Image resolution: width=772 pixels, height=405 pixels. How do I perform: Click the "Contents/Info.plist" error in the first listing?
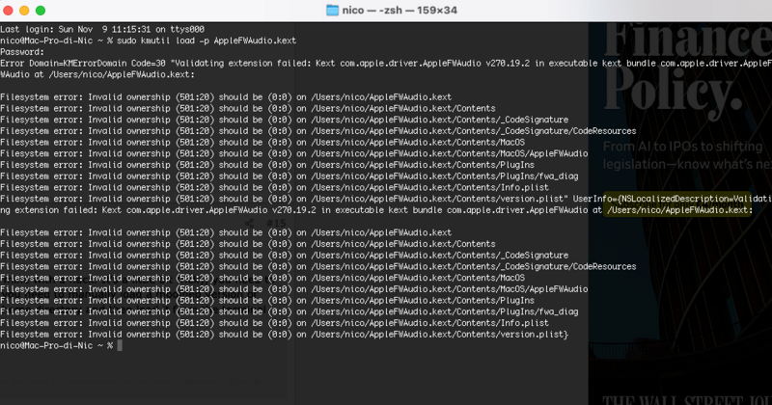click(275, 187)
